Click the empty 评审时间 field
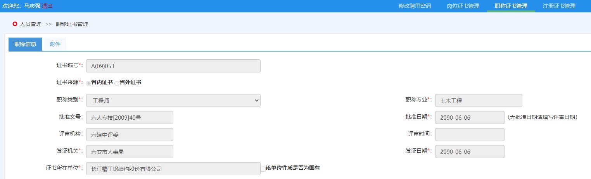 (470, 134)
